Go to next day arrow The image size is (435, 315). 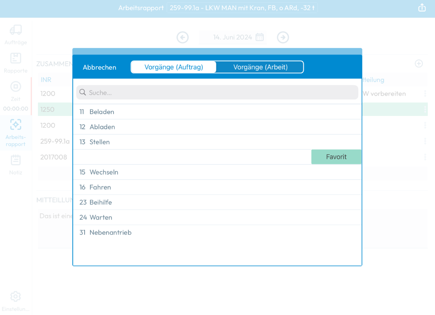[x=283, y=37]
